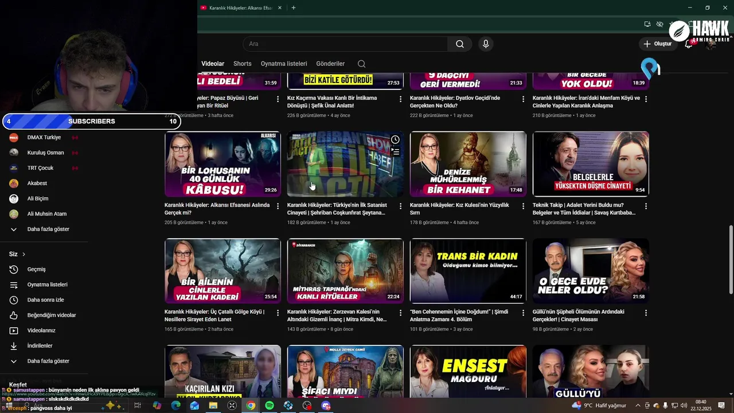This screenshot has height=413, width=734.
Task: Play the O Gece Evde Neler Oldu thumbnail
Action: pyautogui.click(x=591, y=271)
